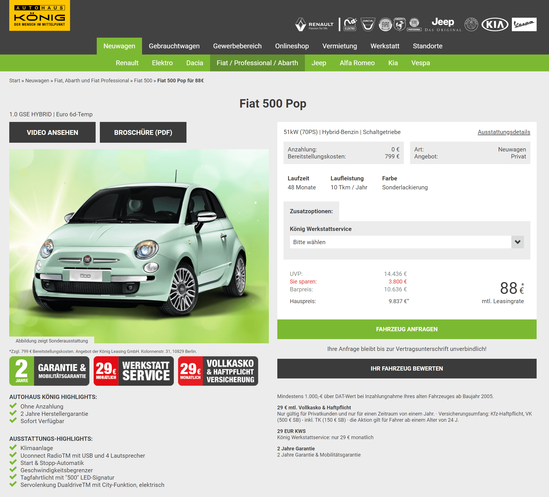Select the Bitte wählen combo box
Viewport: 549px width, 497px height.
point(407,242)
